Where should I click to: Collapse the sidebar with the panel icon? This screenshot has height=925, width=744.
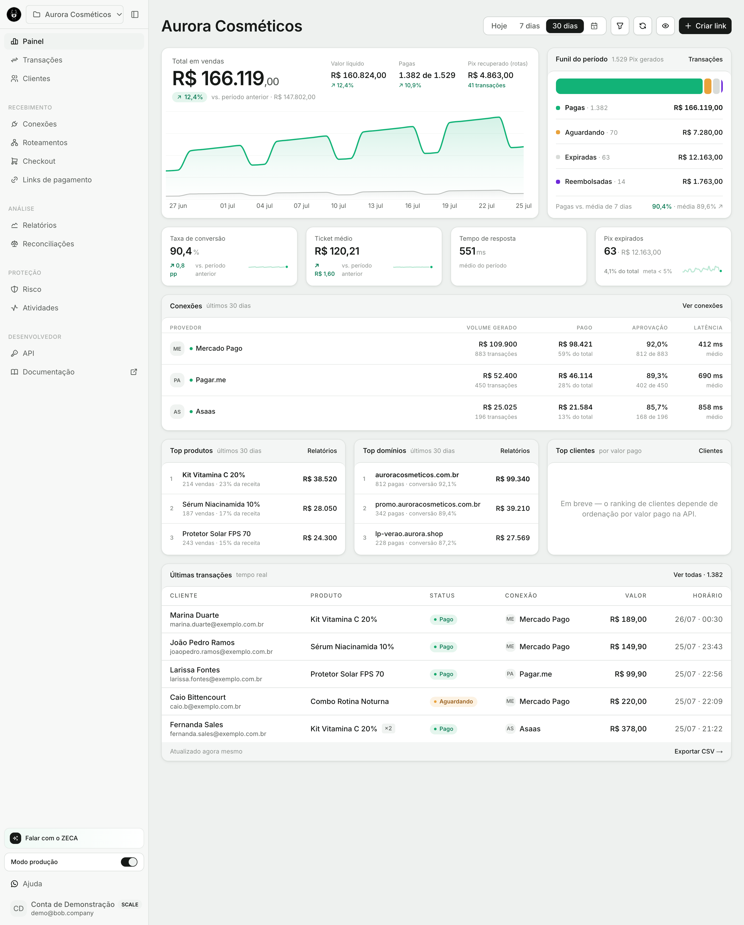[135, 14]
